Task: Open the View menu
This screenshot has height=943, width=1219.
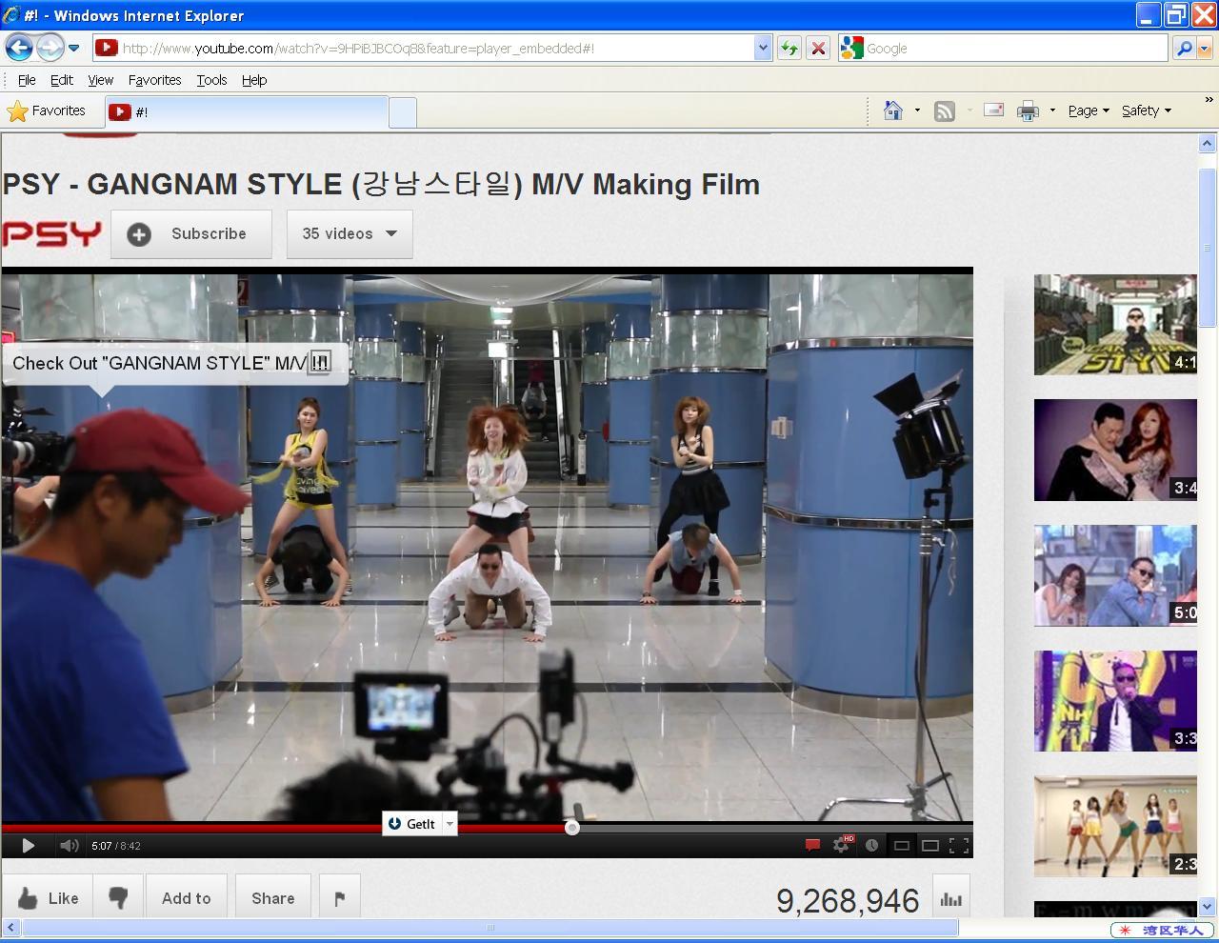Action: (100, 80)
